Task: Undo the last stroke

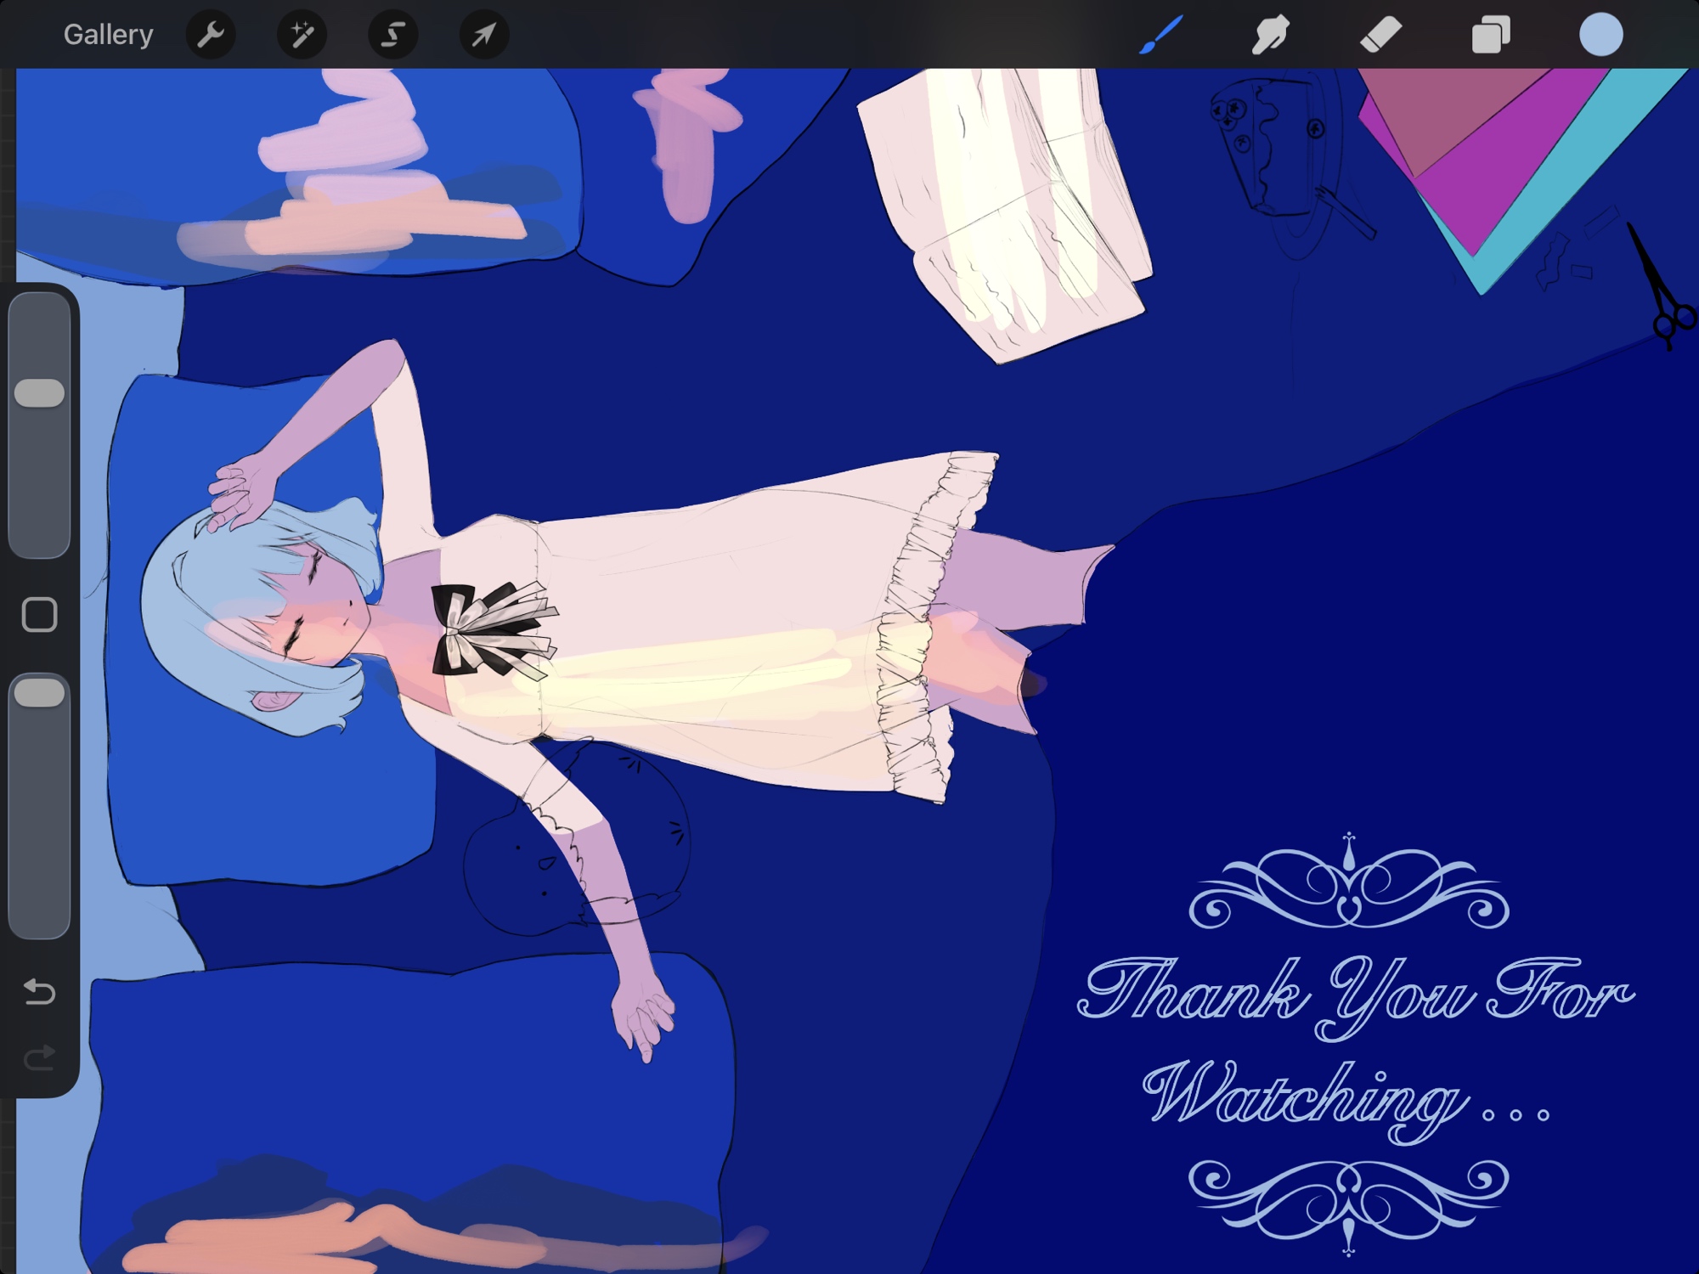Action: point(39,991)
